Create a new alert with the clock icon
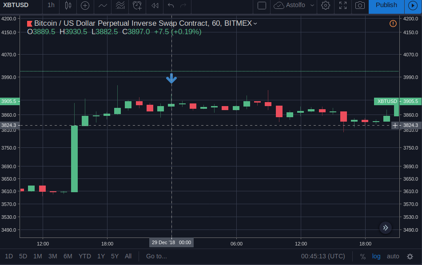The image size is (422, 265). (137, 6)
